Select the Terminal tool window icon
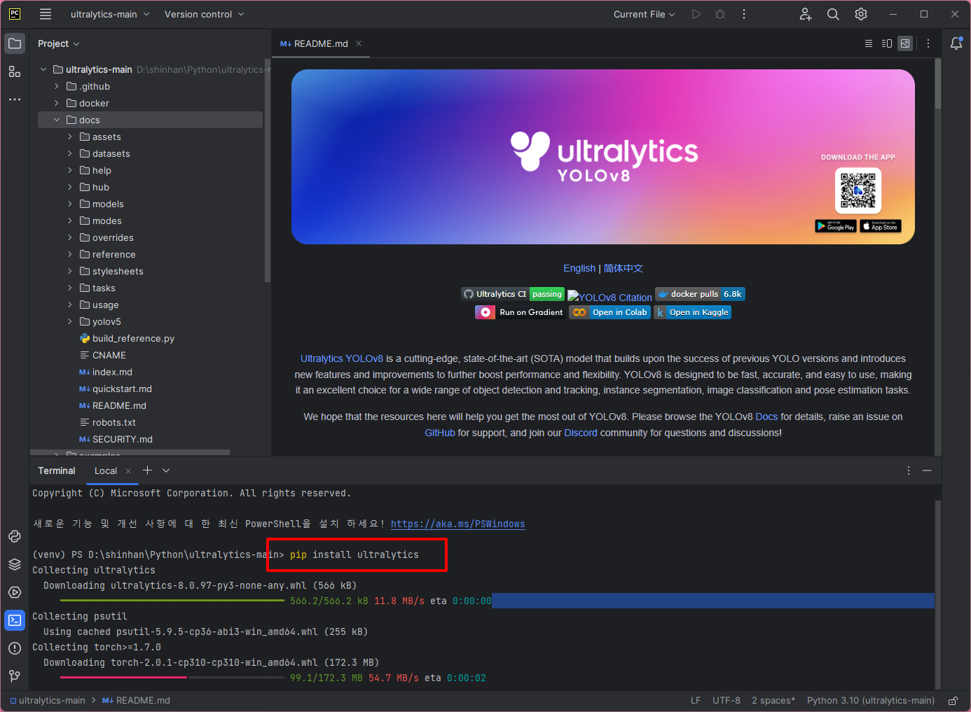Viewport: 971px width, 712px height. coord(15,620)
